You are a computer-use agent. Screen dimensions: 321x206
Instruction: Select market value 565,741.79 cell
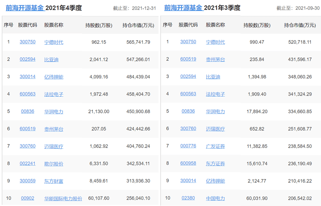(x=138, y=42)
